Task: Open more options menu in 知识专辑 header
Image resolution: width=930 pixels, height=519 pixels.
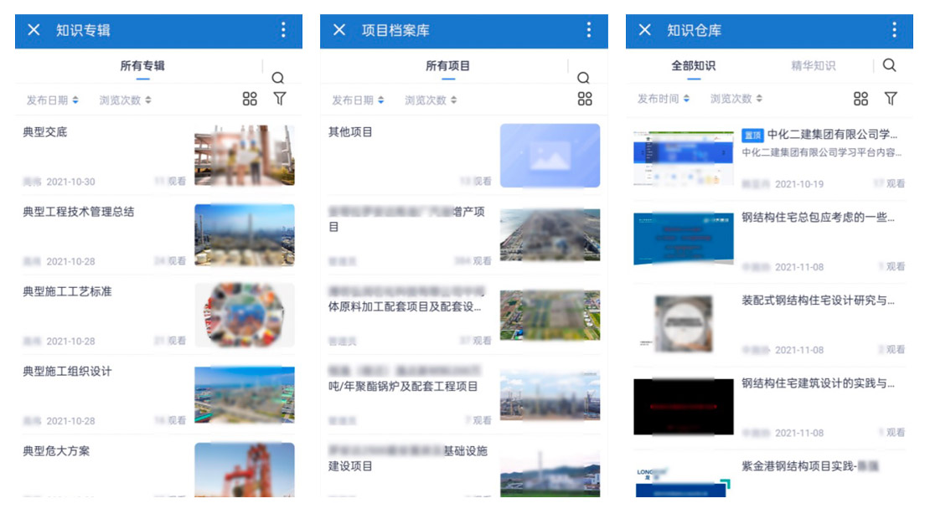Action: 283,30
